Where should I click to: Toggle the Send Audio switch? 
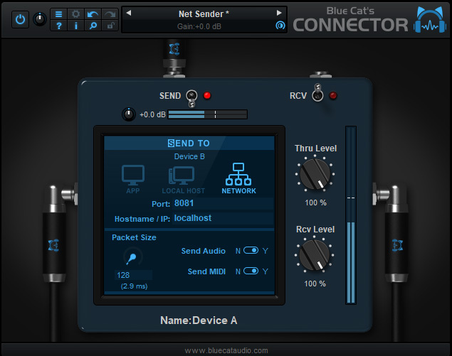(251, 250)
